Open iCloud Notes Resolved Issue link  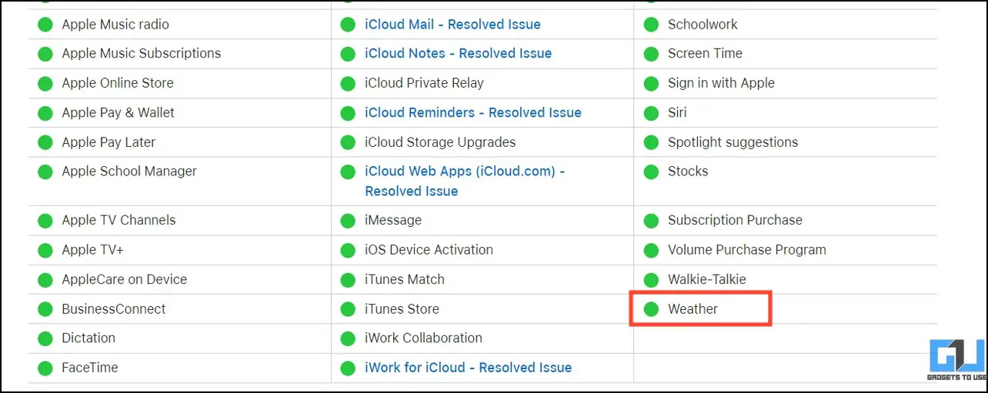pyautogui.click(x=458, y=54)
